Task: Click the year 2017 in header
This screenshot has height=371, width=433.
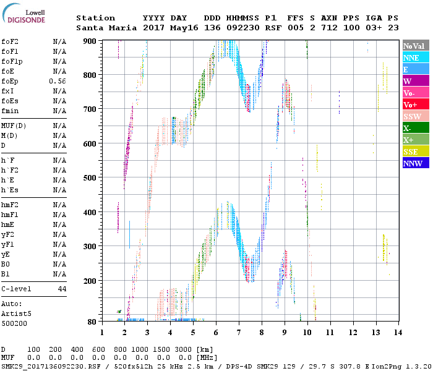Action: (x=153, y=28)
